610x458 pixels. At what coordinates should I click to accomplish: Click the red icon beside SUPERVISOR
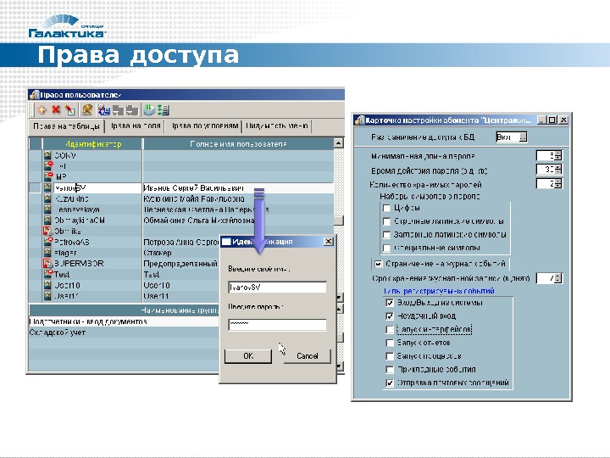tap(47, 264)
